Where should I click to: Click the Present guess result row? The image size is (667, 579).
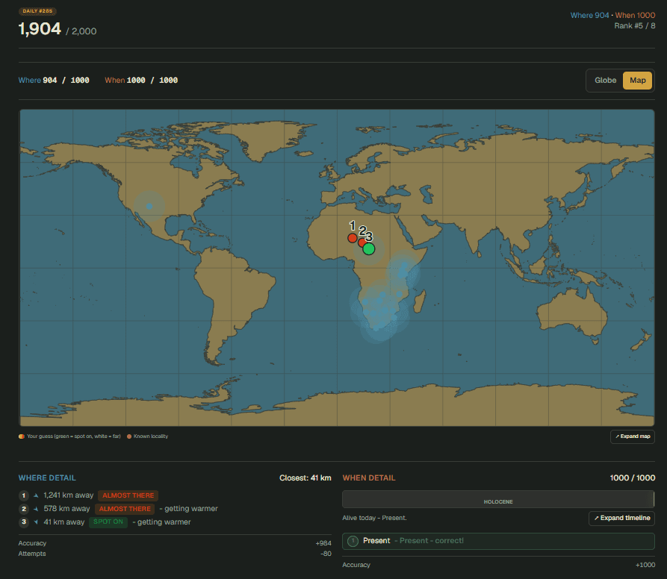498,541
